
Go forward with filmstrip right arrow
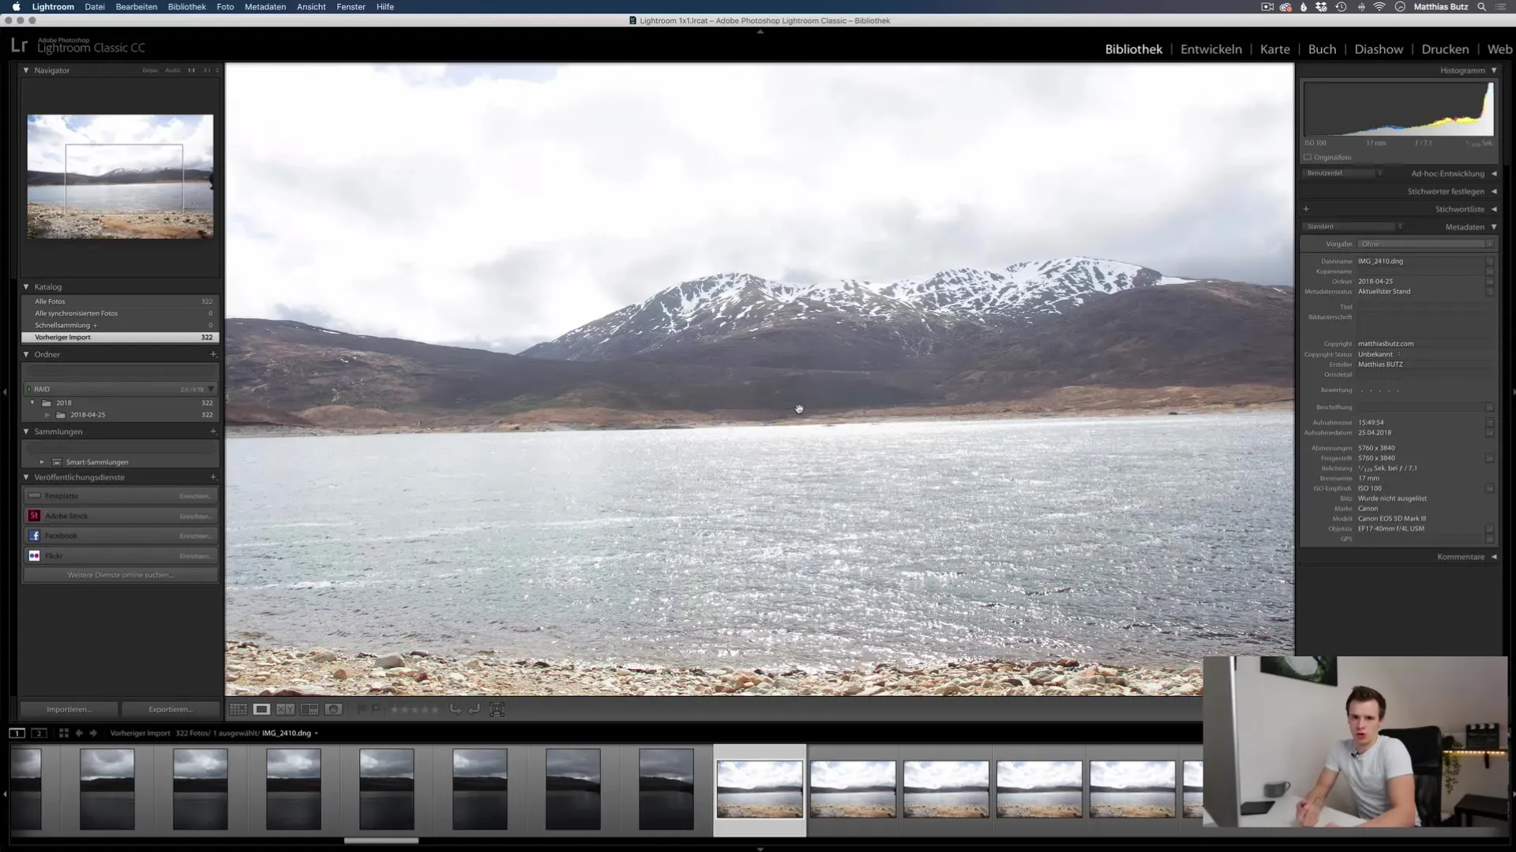tap(93, 733)
